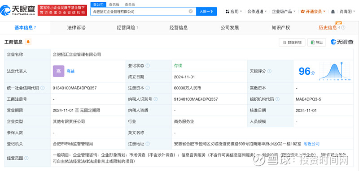Select the 查老板 search tab

pyautogui.click(x=114, y=4)
